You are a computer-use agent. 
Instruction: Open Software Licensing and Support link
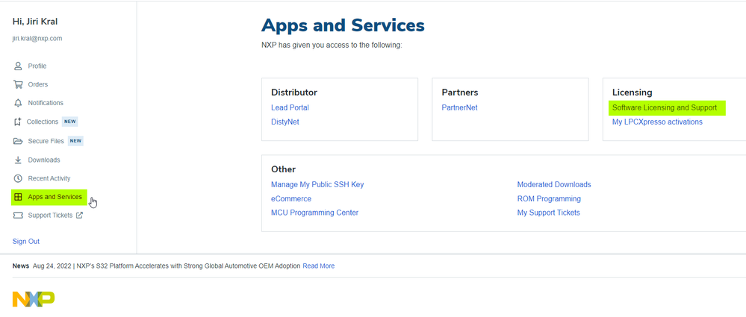(x=664, y=108)
